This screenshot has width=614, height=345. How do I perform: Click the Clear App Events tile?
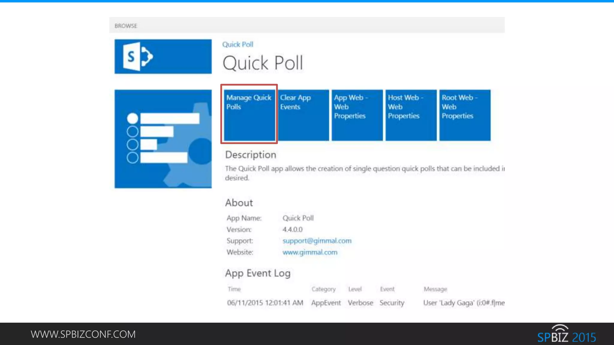coord(303,115)
